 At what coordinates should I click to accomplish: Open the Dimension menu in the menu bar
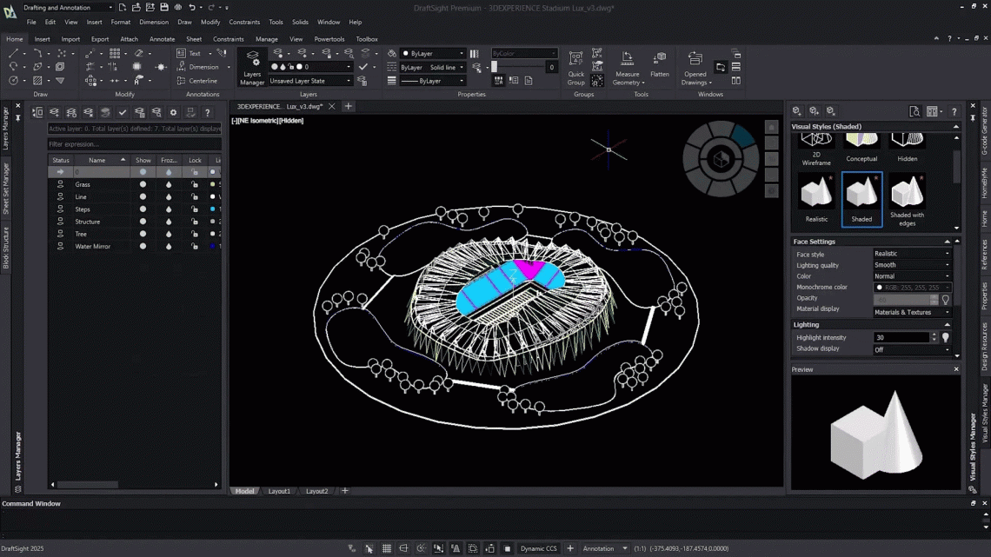(x=154, y=22)
